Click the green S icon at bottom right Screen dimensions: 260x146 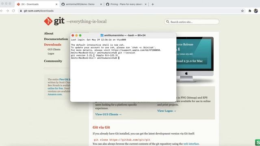[258, 142]
